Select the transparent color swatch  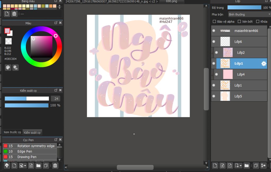coord(8,41)
